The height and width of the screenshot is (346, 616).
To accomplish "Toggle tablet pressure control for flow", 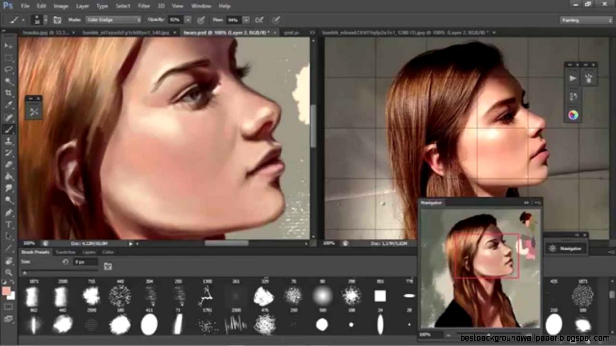I will (x=276, y=20).
